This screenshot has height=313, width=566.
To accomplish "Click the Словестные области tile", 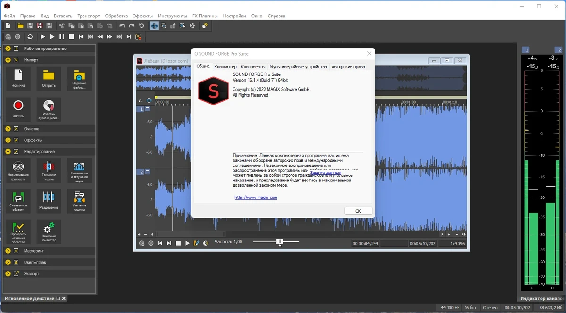I will (x=18, y=201).
